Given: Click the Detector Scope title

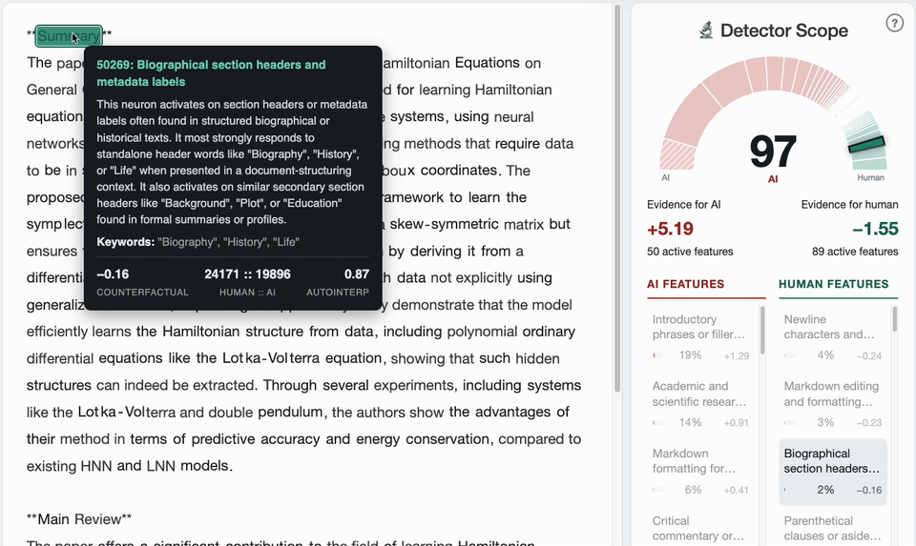Looking at the screenshot, I should pos(784,30).
